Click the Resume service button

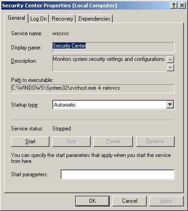pos(155,141)
